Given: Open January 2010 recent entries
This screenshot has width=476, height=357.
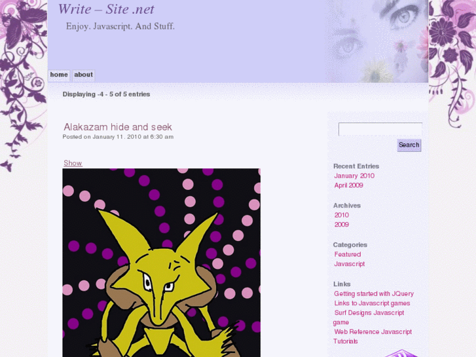Looking at the screenshot, I should pos(354,176).
